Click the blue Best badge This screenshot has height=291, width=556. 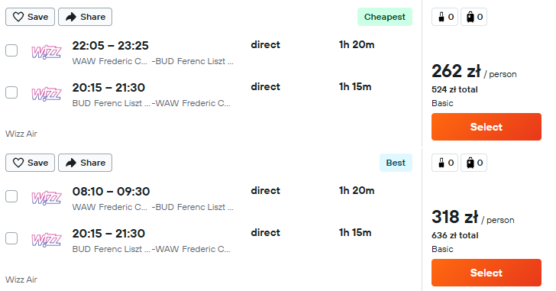pos(396,163)
